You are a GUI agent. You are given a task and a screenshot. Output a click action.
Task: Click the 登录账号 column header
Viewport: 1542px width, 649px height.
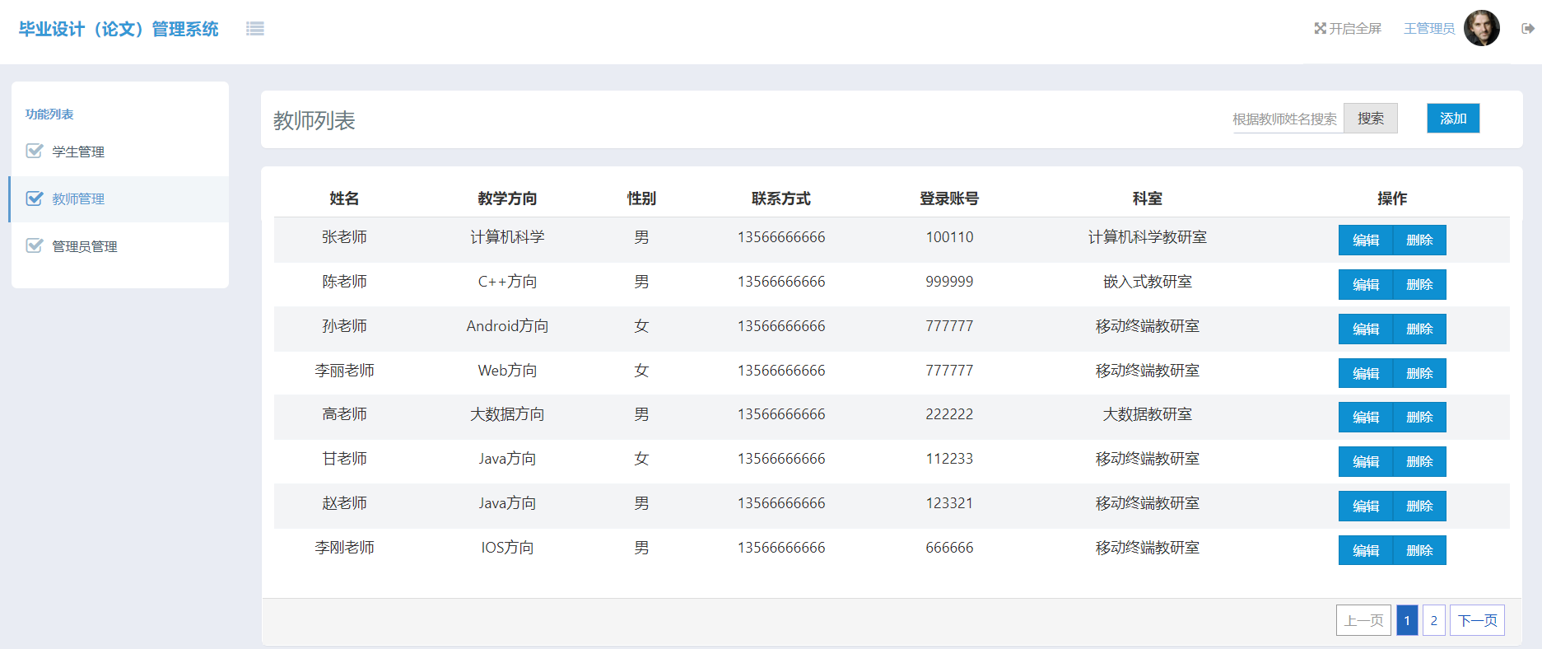tap(949, 198)
